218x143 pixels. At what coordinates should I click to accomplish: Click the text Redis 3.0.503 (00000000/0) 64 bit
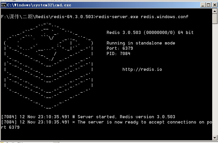150,32
